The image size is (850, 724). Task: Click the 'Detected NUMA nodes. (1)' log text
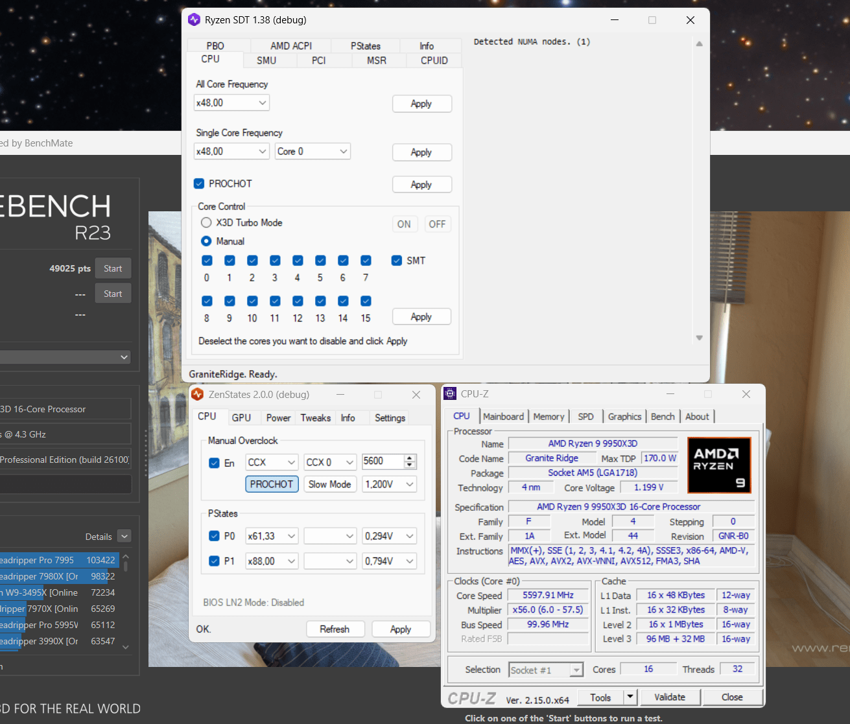(x=532, y=41)
